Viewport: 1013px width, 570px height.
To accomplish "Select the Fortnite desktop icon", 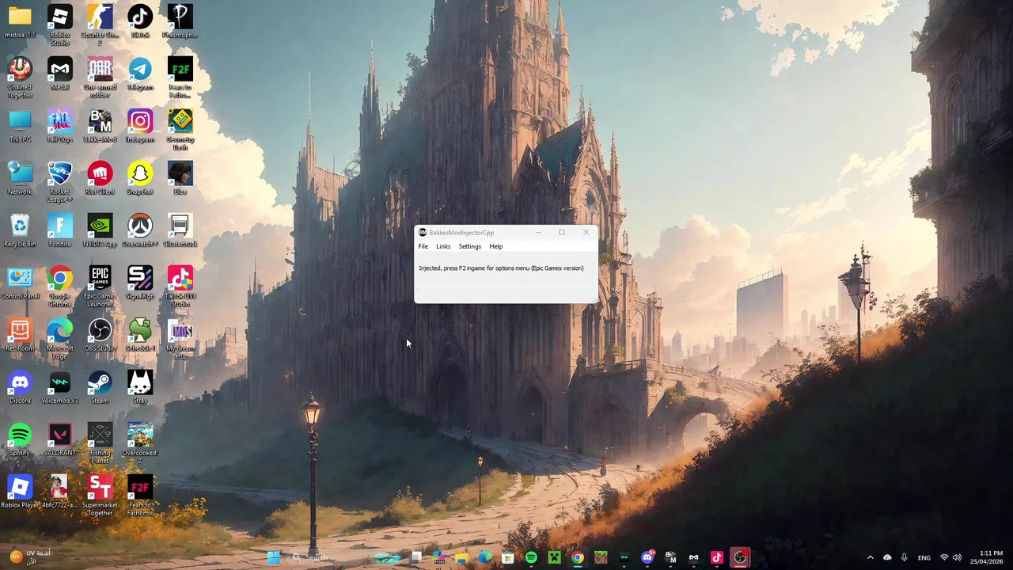I will pos(60,230).
